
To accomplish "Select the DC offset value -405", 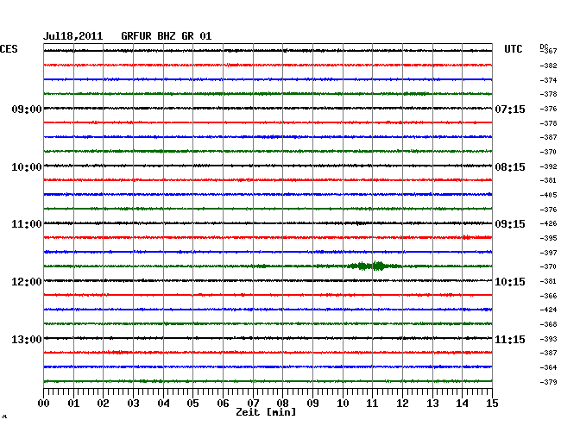I will [x=548, y=195].
